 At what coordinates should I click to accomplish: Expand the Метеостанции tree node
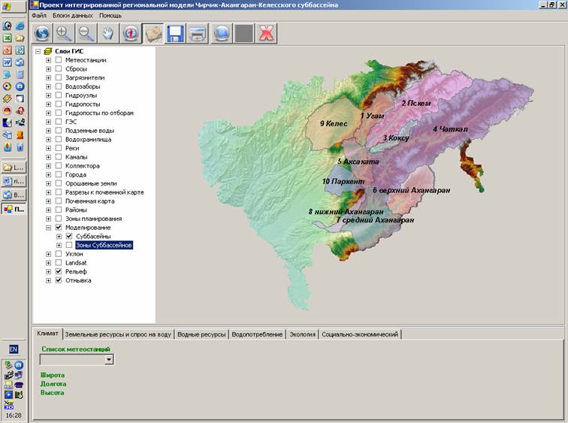49,60
